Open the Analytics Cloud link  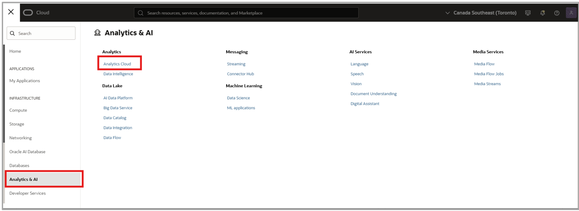pyautogui.click(x=117, y=64)
